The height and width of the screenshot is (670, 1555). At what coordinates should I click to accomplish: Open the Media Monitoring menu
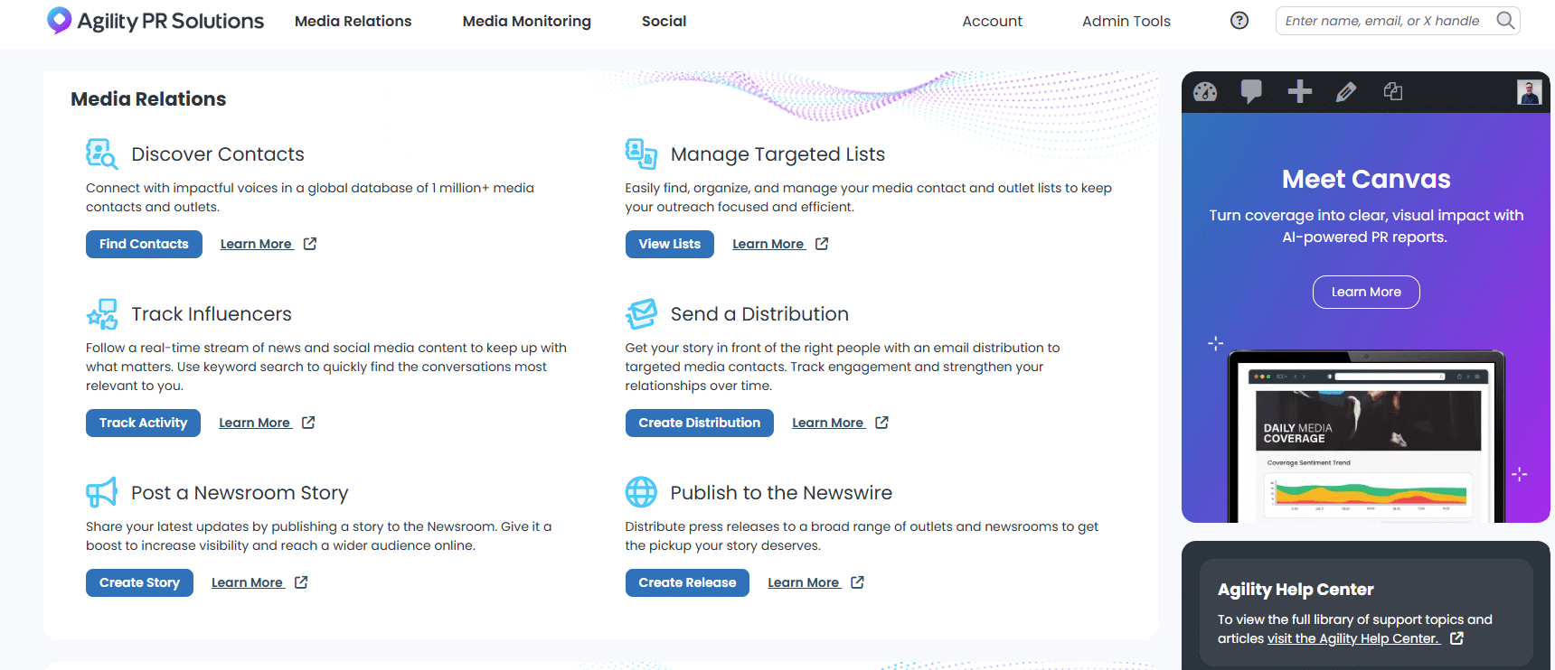pos(526,21)
